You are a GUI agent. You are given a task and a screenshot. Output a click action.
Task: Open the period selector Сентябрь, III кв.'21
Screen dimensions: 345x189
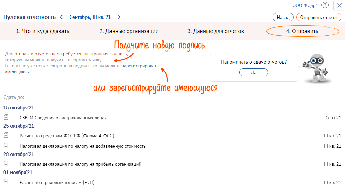click(x=90, y=17)
